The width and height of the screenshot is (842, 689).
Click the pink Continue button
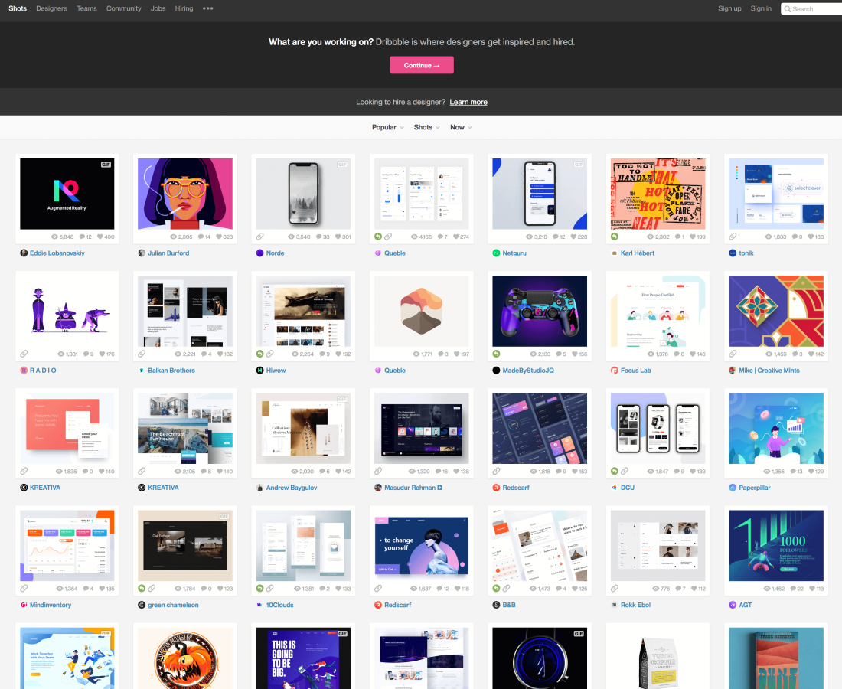(x=422, y=65)
